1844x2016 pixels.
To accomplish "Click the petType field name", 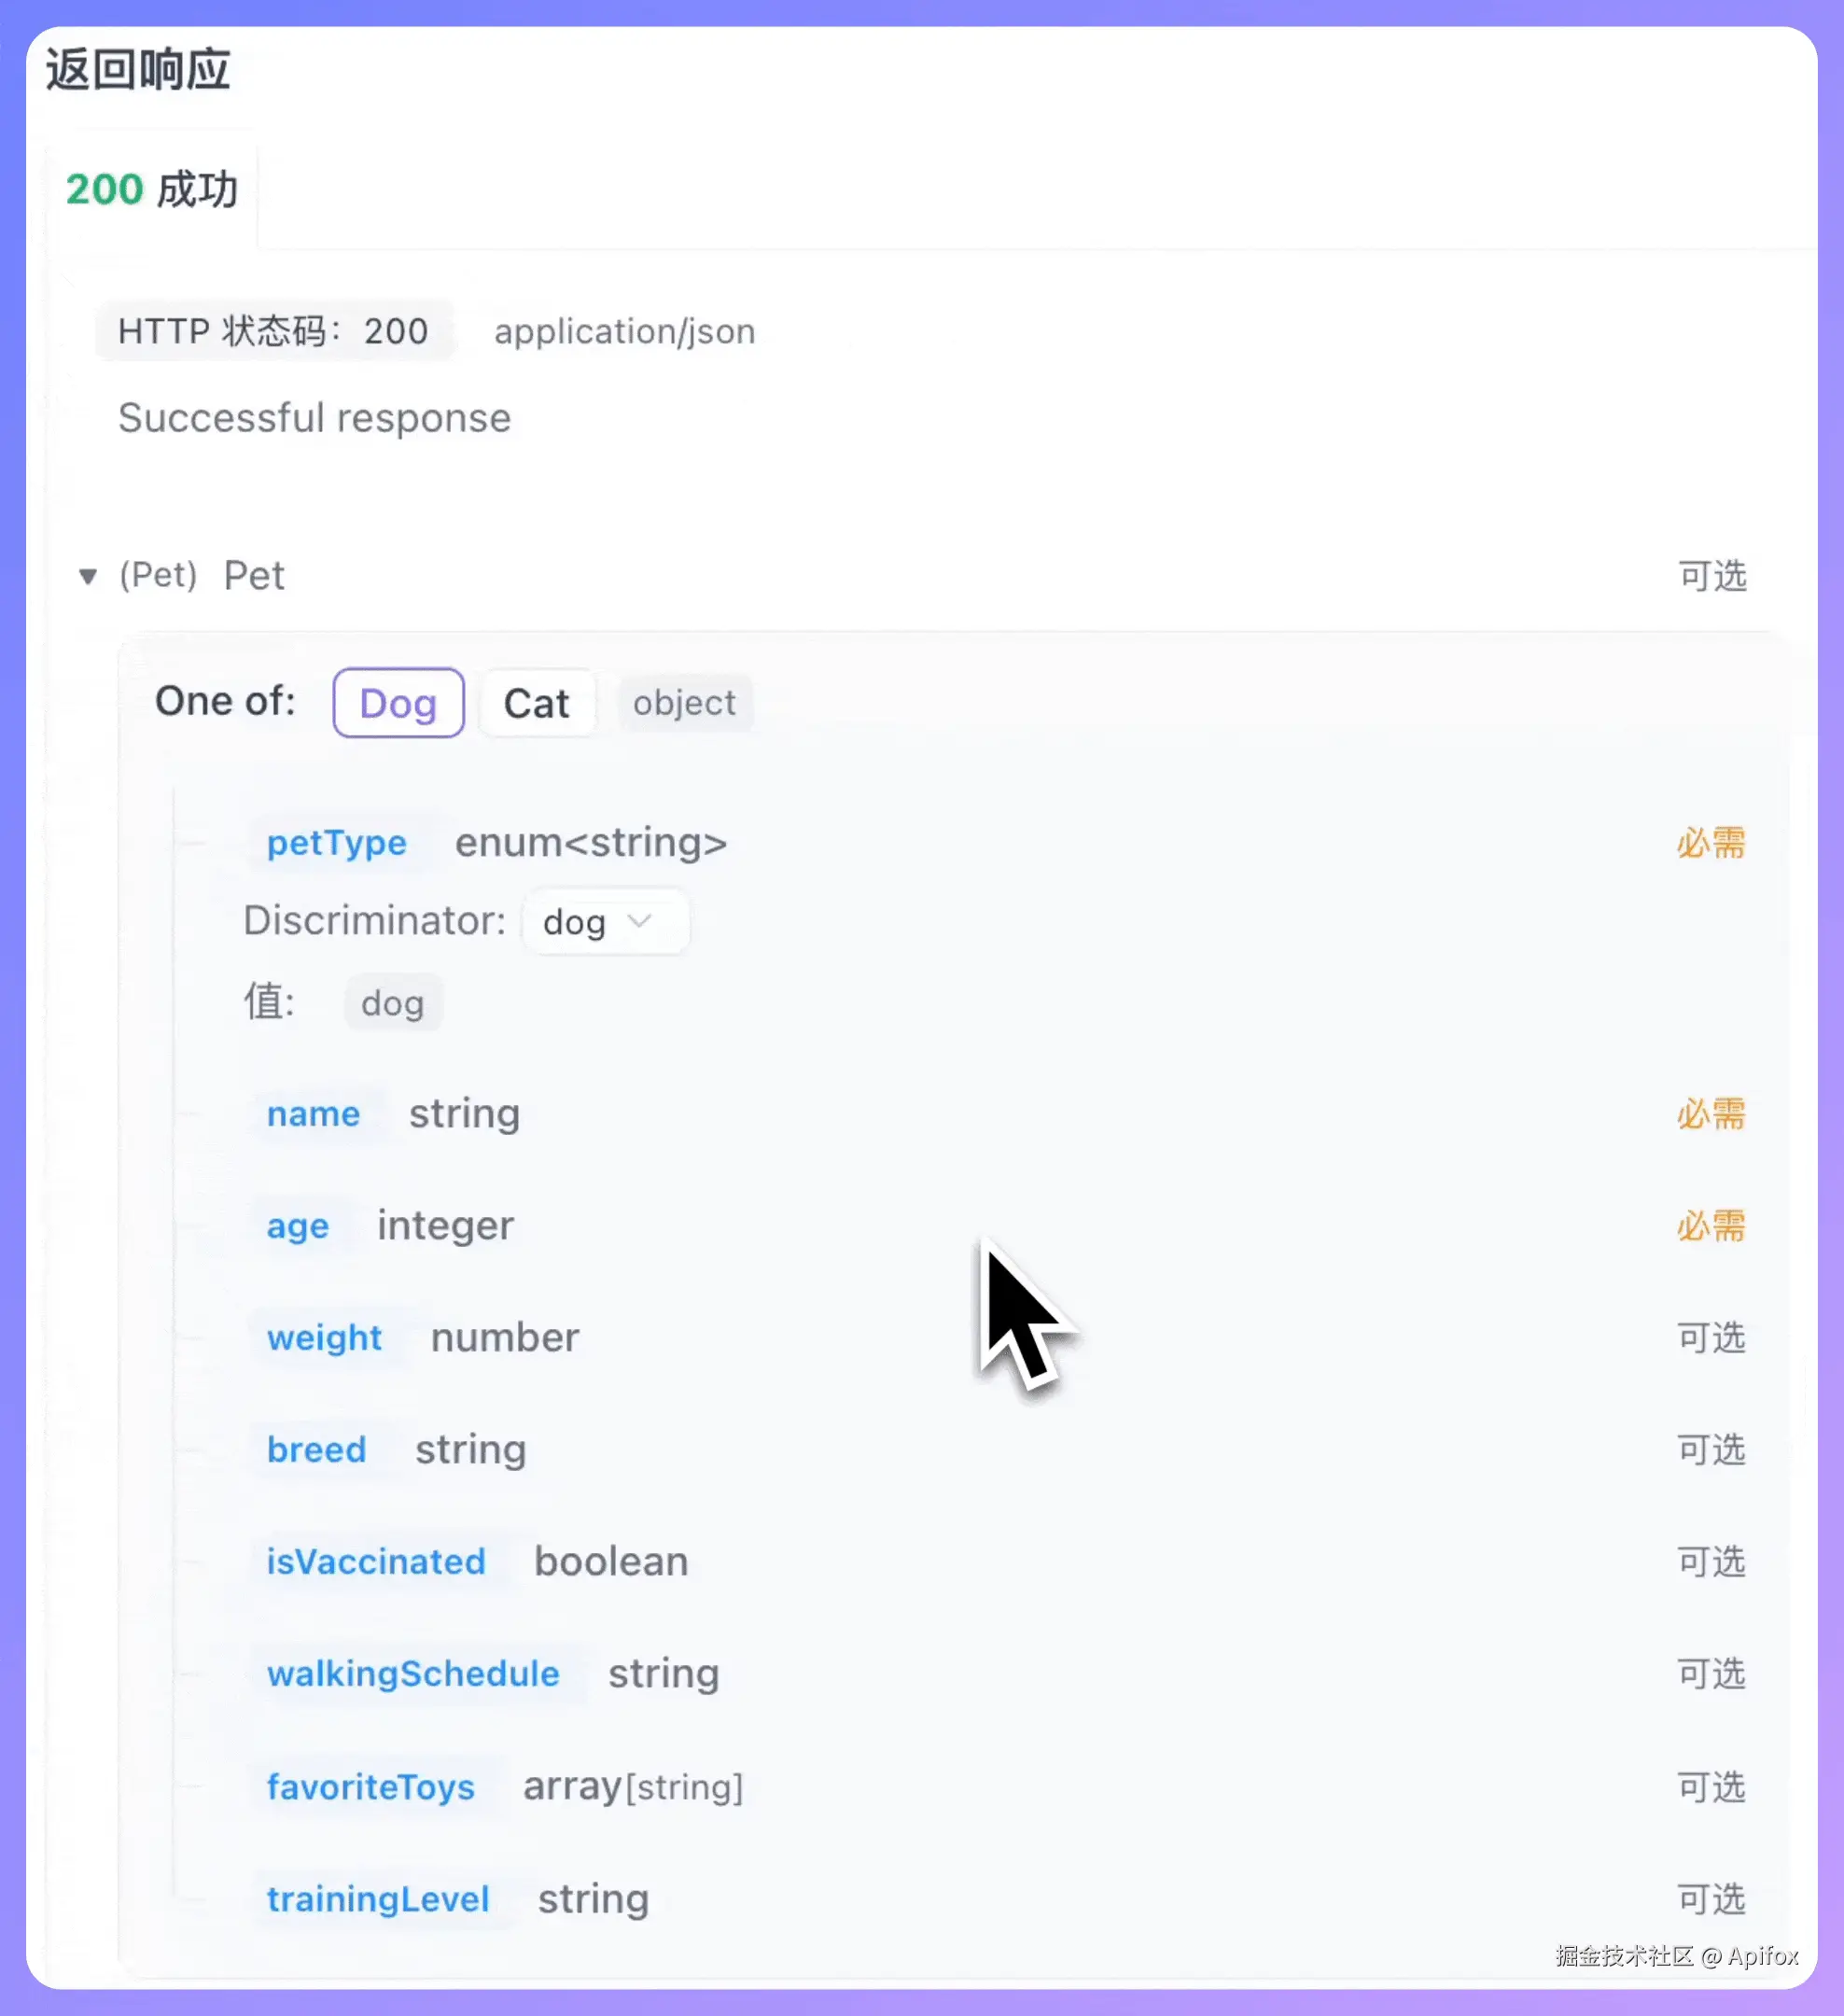I will [336, 843].
